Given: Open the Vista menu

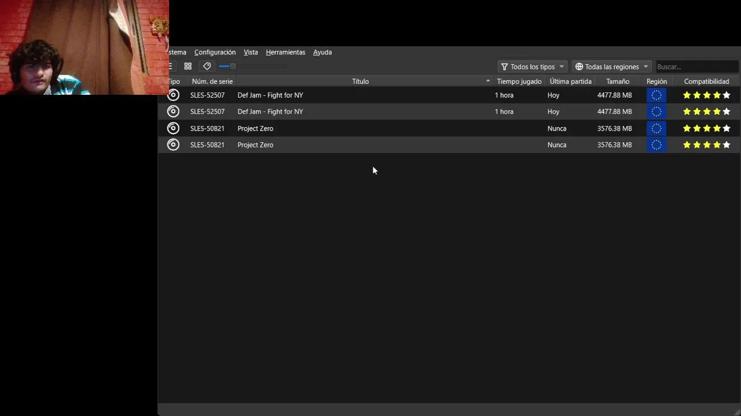Looking at the screenshot, I should [251, 52].
